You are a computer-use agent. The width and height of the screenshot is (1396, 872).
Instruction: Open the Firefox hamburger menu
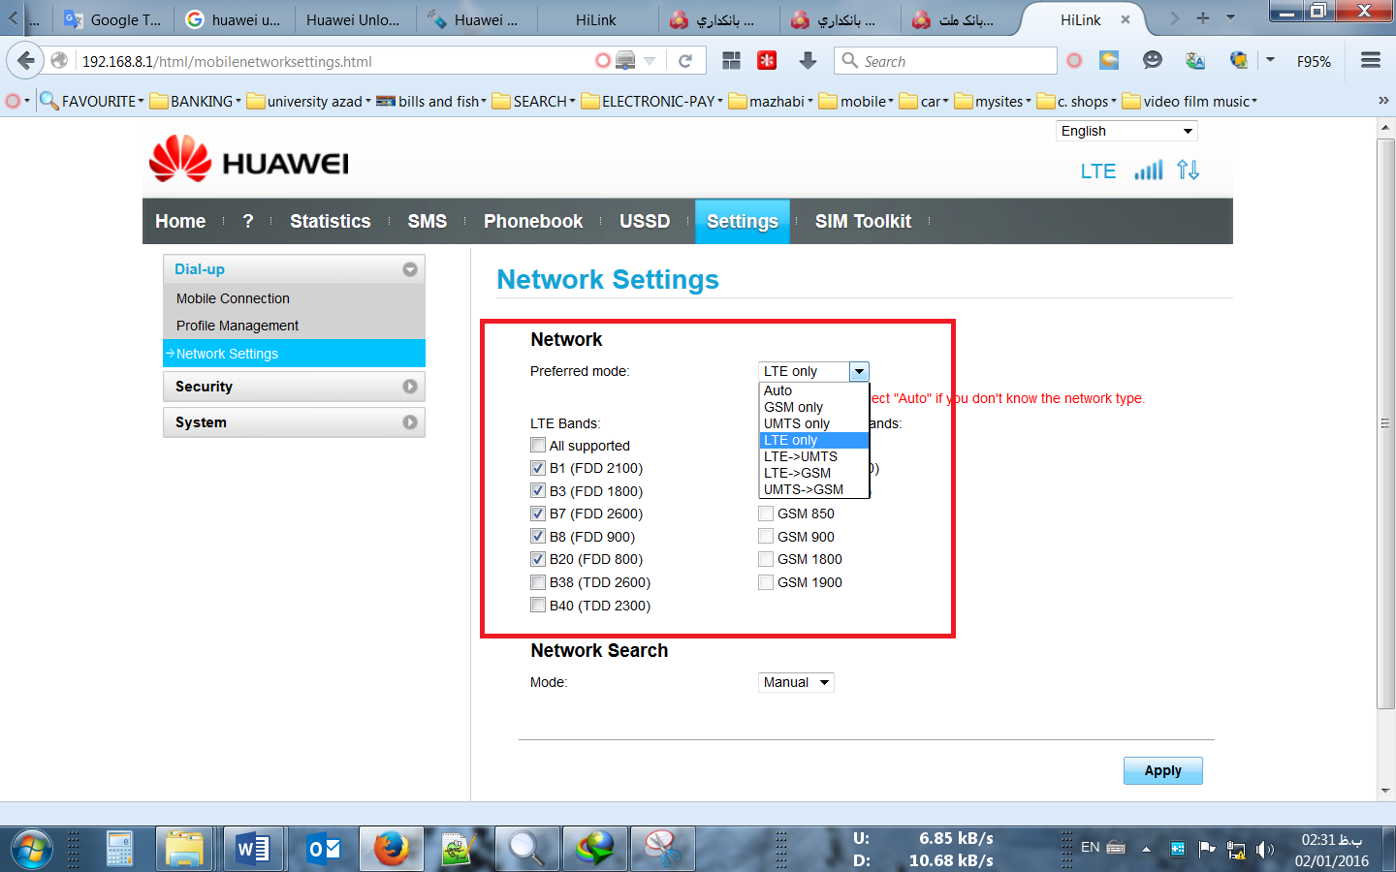1371,61
